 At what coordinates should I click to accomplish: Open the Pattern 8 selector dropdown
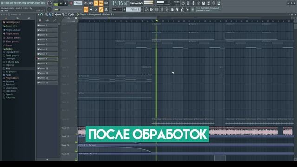coord(133,9)
